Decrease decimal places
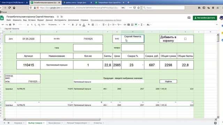Screen dimensions: 223x125 pyautogui.click(x=35, y=25)
